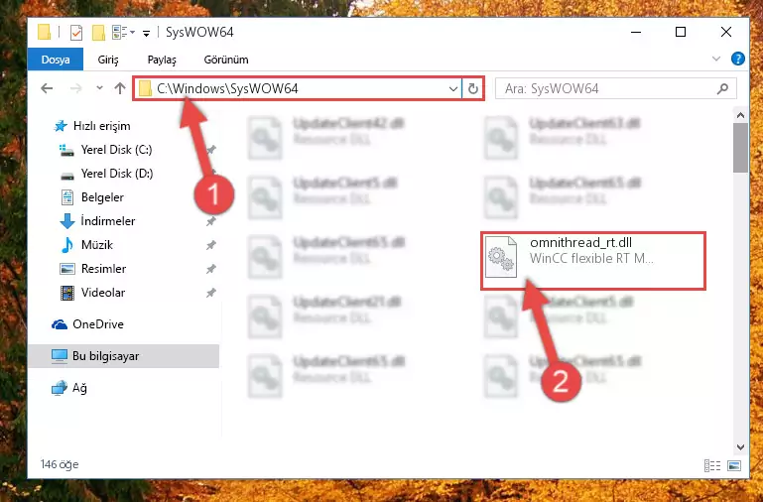Open İndirmeler folder in sidebar

107,221
